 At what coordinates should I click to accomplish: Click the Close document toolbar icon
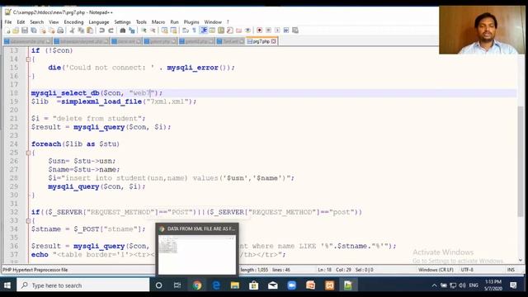click(43, 31)
